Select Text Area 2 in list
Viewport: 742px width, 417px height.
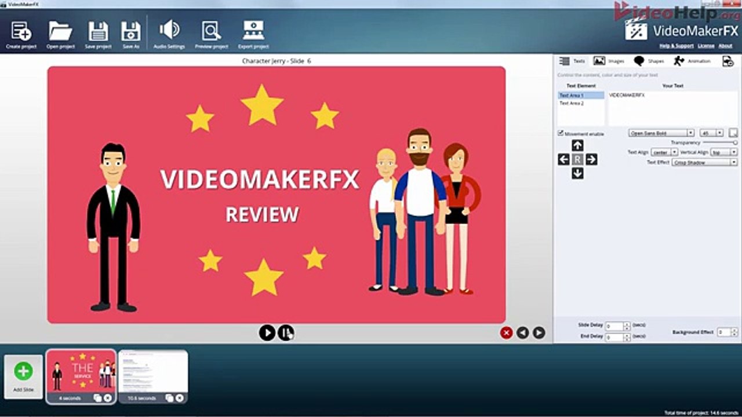pos(581,103)
